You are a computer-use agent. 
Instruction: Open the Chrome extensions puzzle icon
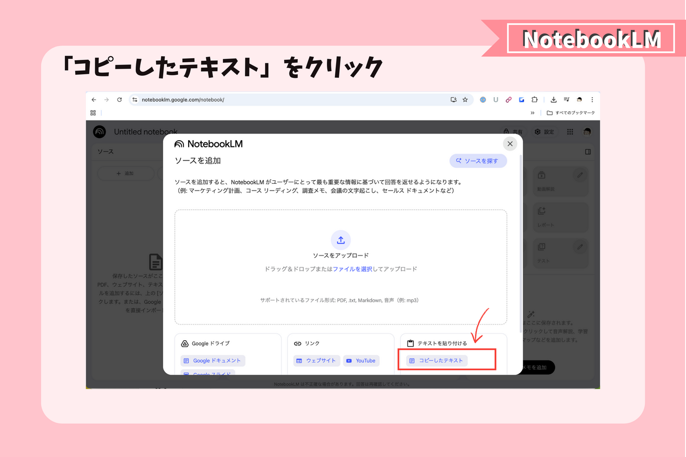point(535,100)
